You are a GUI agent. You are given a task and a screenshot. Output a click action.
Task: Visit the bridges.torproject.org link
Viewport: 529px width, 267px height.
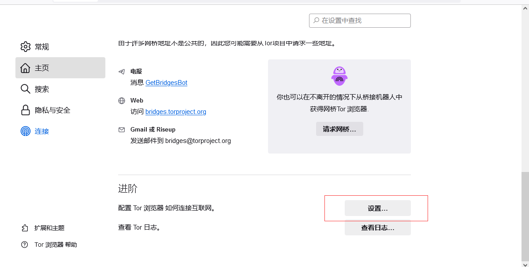176,112
